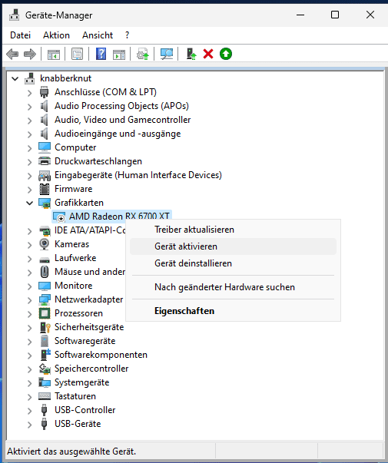This screenshot has height=463, width=388.
Task: Click the Anschlüsse port icon
Action: click(x=44, y=92)
